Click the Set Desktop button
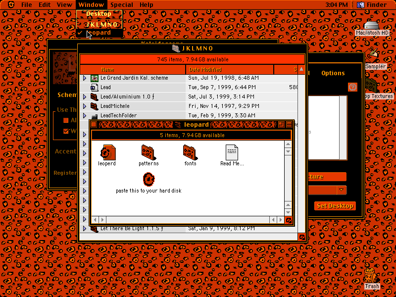Image resolution: width=396 pixels, height=297 pixels. pyautogui.click(x=335, y=206)
